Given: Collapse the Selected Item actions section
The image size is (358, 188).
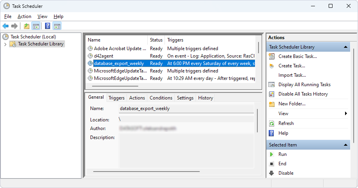Looking at the screenshot, I should coord(346,145).
